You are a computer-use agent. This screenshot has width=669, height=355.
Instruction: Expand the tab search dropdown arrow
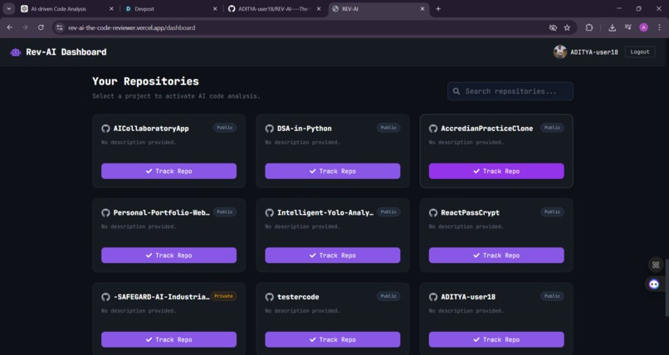click(x=8, y=8)
